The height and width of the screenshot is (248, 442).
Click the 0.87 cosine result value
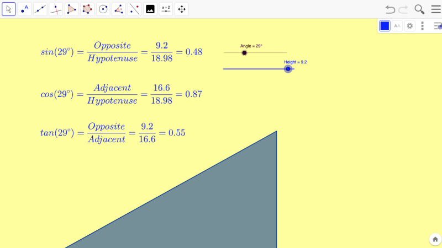tap(194, 94)
